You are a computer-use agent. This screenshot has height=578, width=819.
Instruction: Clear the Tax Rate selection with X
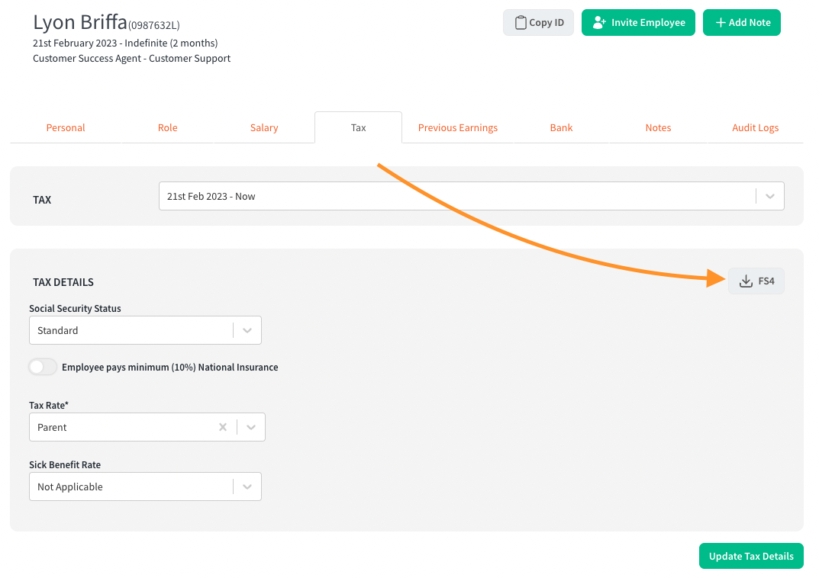(x=223, y=427)
